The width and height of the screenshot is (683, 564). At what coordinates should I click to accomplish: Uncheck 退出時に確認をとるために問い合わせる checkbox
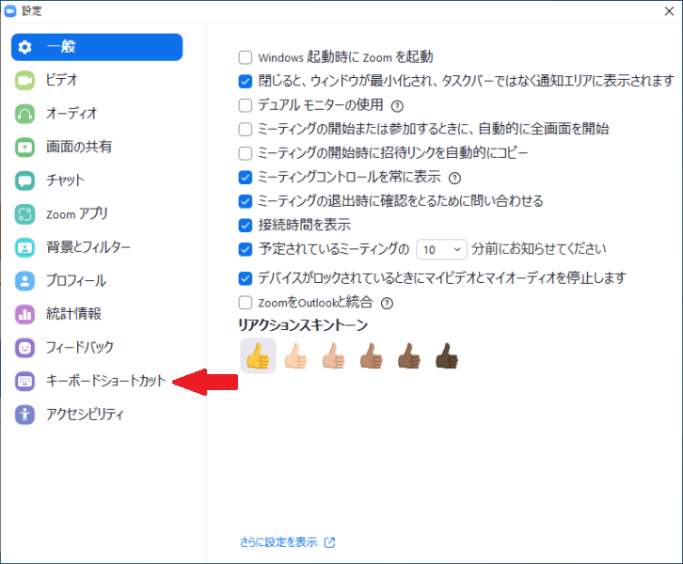(x=246, y=201)
